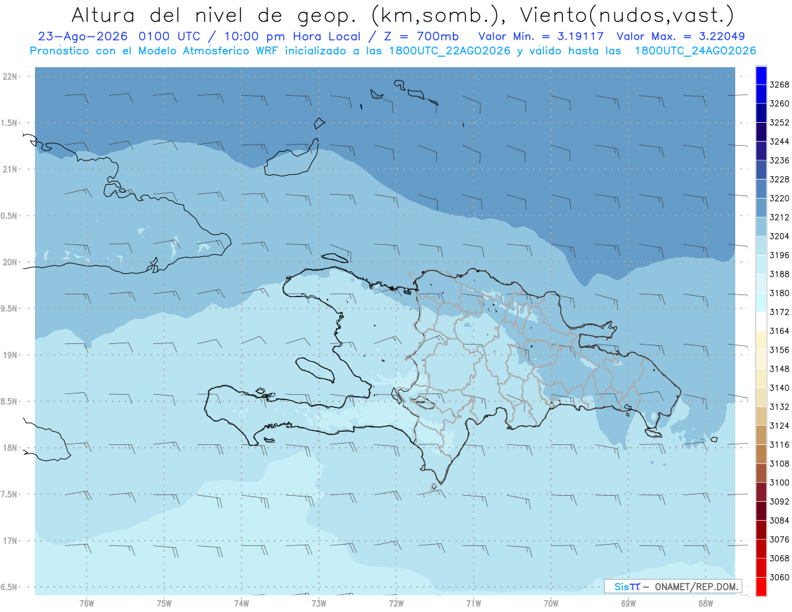Screen dimensions: 792x612
Task: Click the '76W' longitude axis label
Action: (86, 603)
